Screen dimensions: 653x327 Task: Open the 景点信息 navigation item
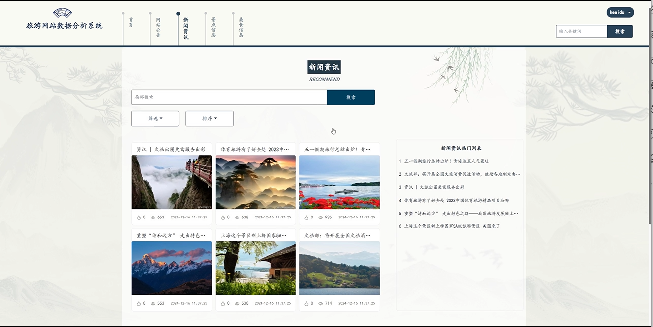[x=213, y=28]
